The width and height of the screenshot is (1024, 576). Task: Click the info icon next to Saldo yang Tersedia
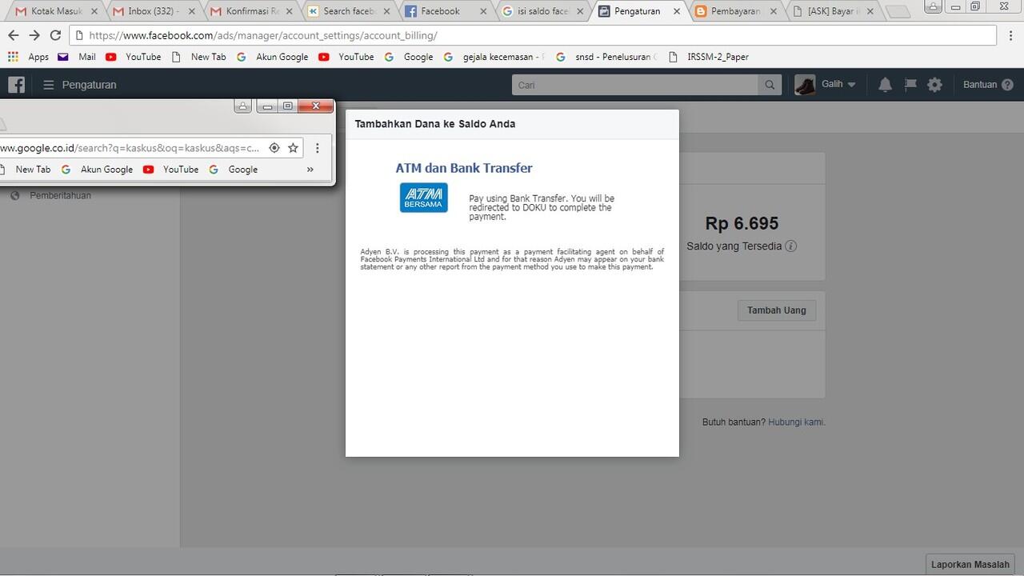tap(791, 246)
